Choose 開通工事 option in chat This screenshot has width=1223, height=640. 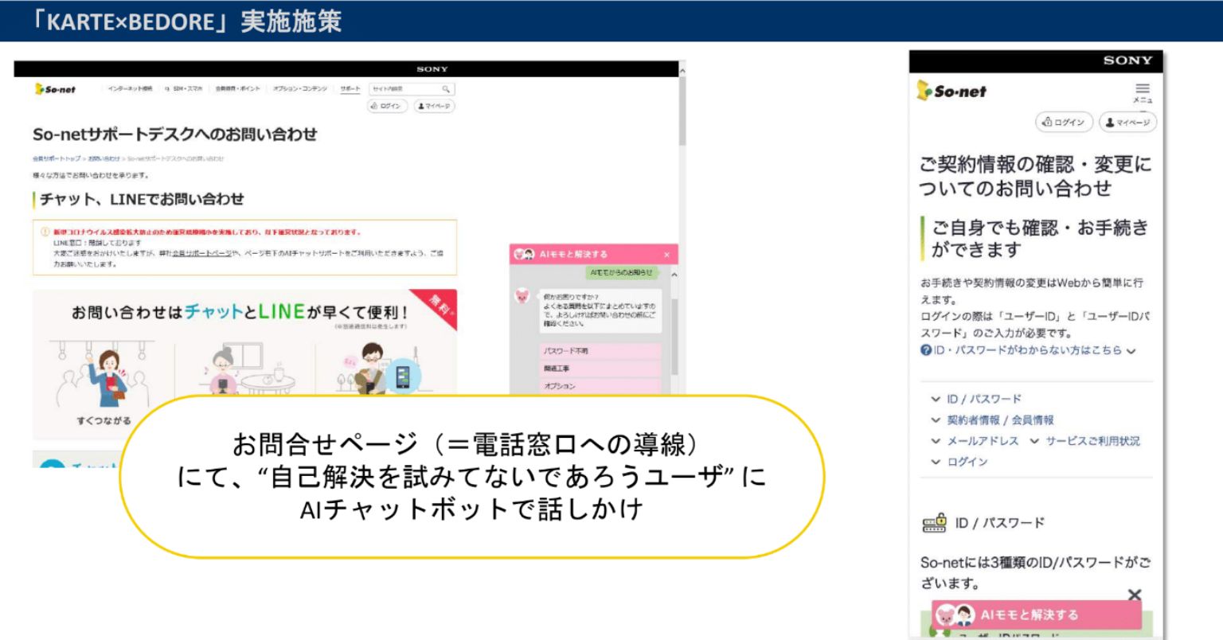600,369
